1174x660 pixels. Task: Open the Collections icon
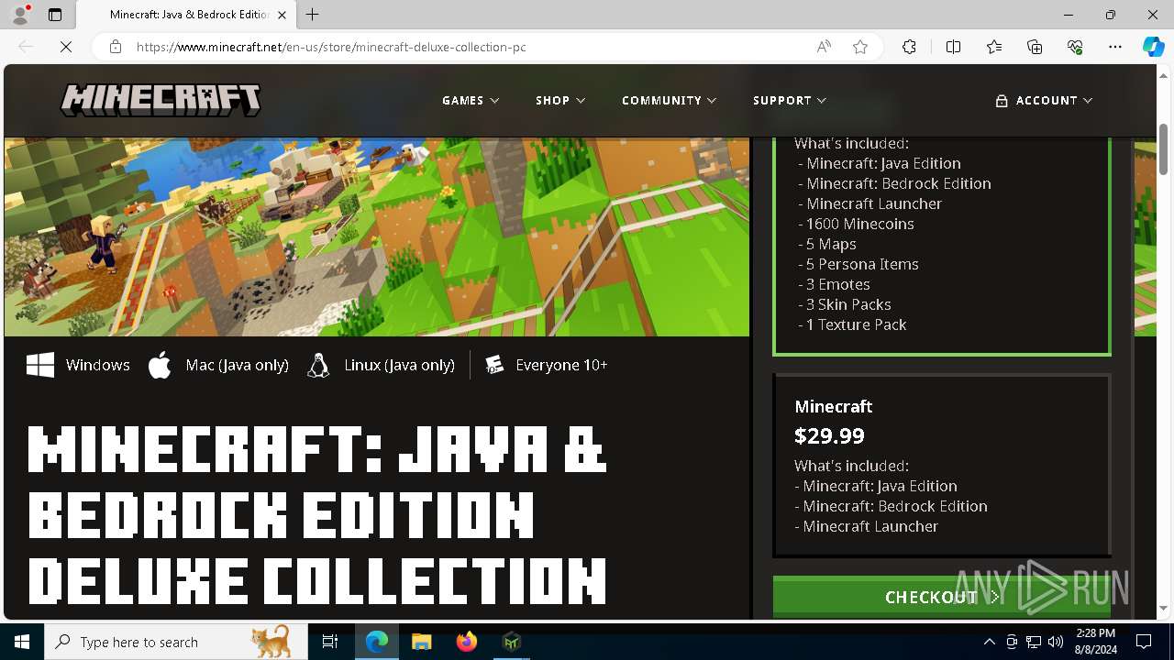(x=1035, y=47)
